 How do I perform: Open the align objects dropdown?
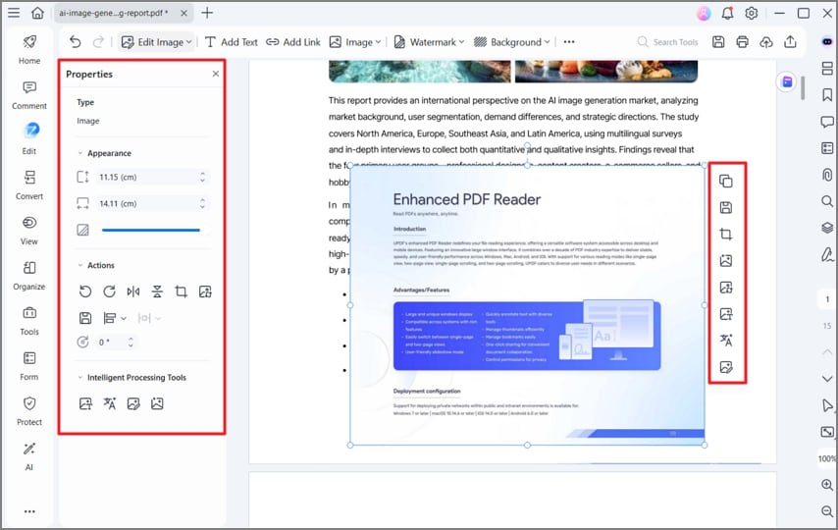[x=115, y=318]
